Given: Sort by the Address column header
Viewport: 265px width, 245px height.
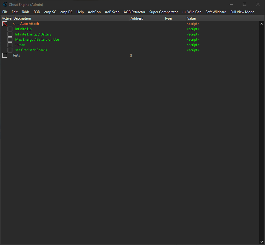Looking at the screenshot, I should coord(146,18).
